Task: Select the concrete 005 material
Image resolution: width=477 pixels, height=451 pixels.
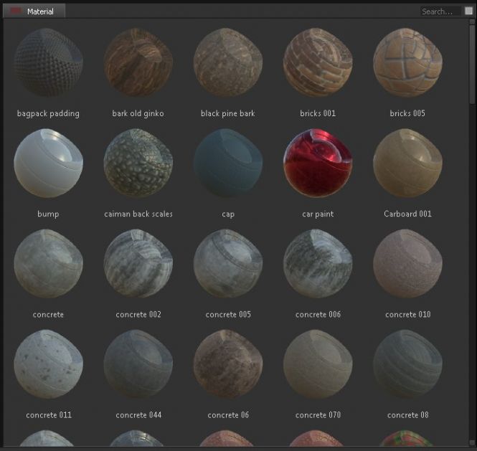Action: click(x=228, y=264)
